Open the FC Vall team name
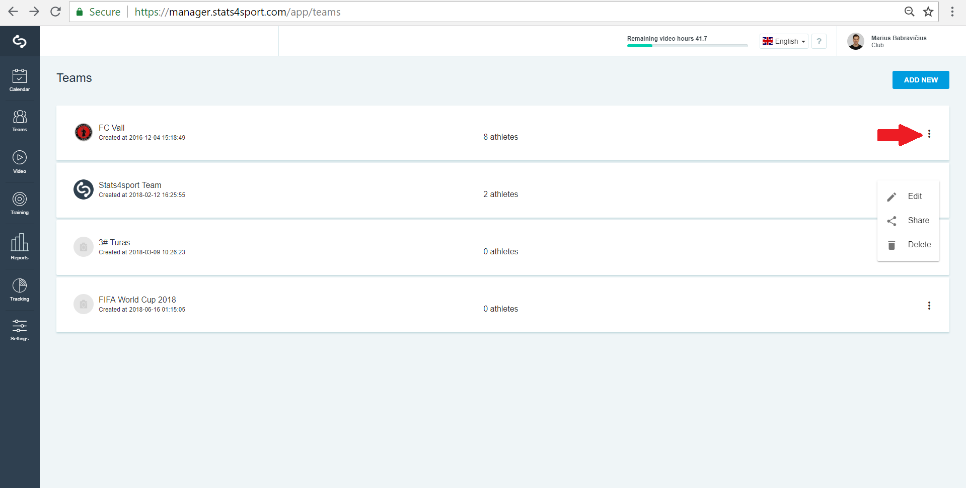 pyautogui.click(x=112, y=128)
